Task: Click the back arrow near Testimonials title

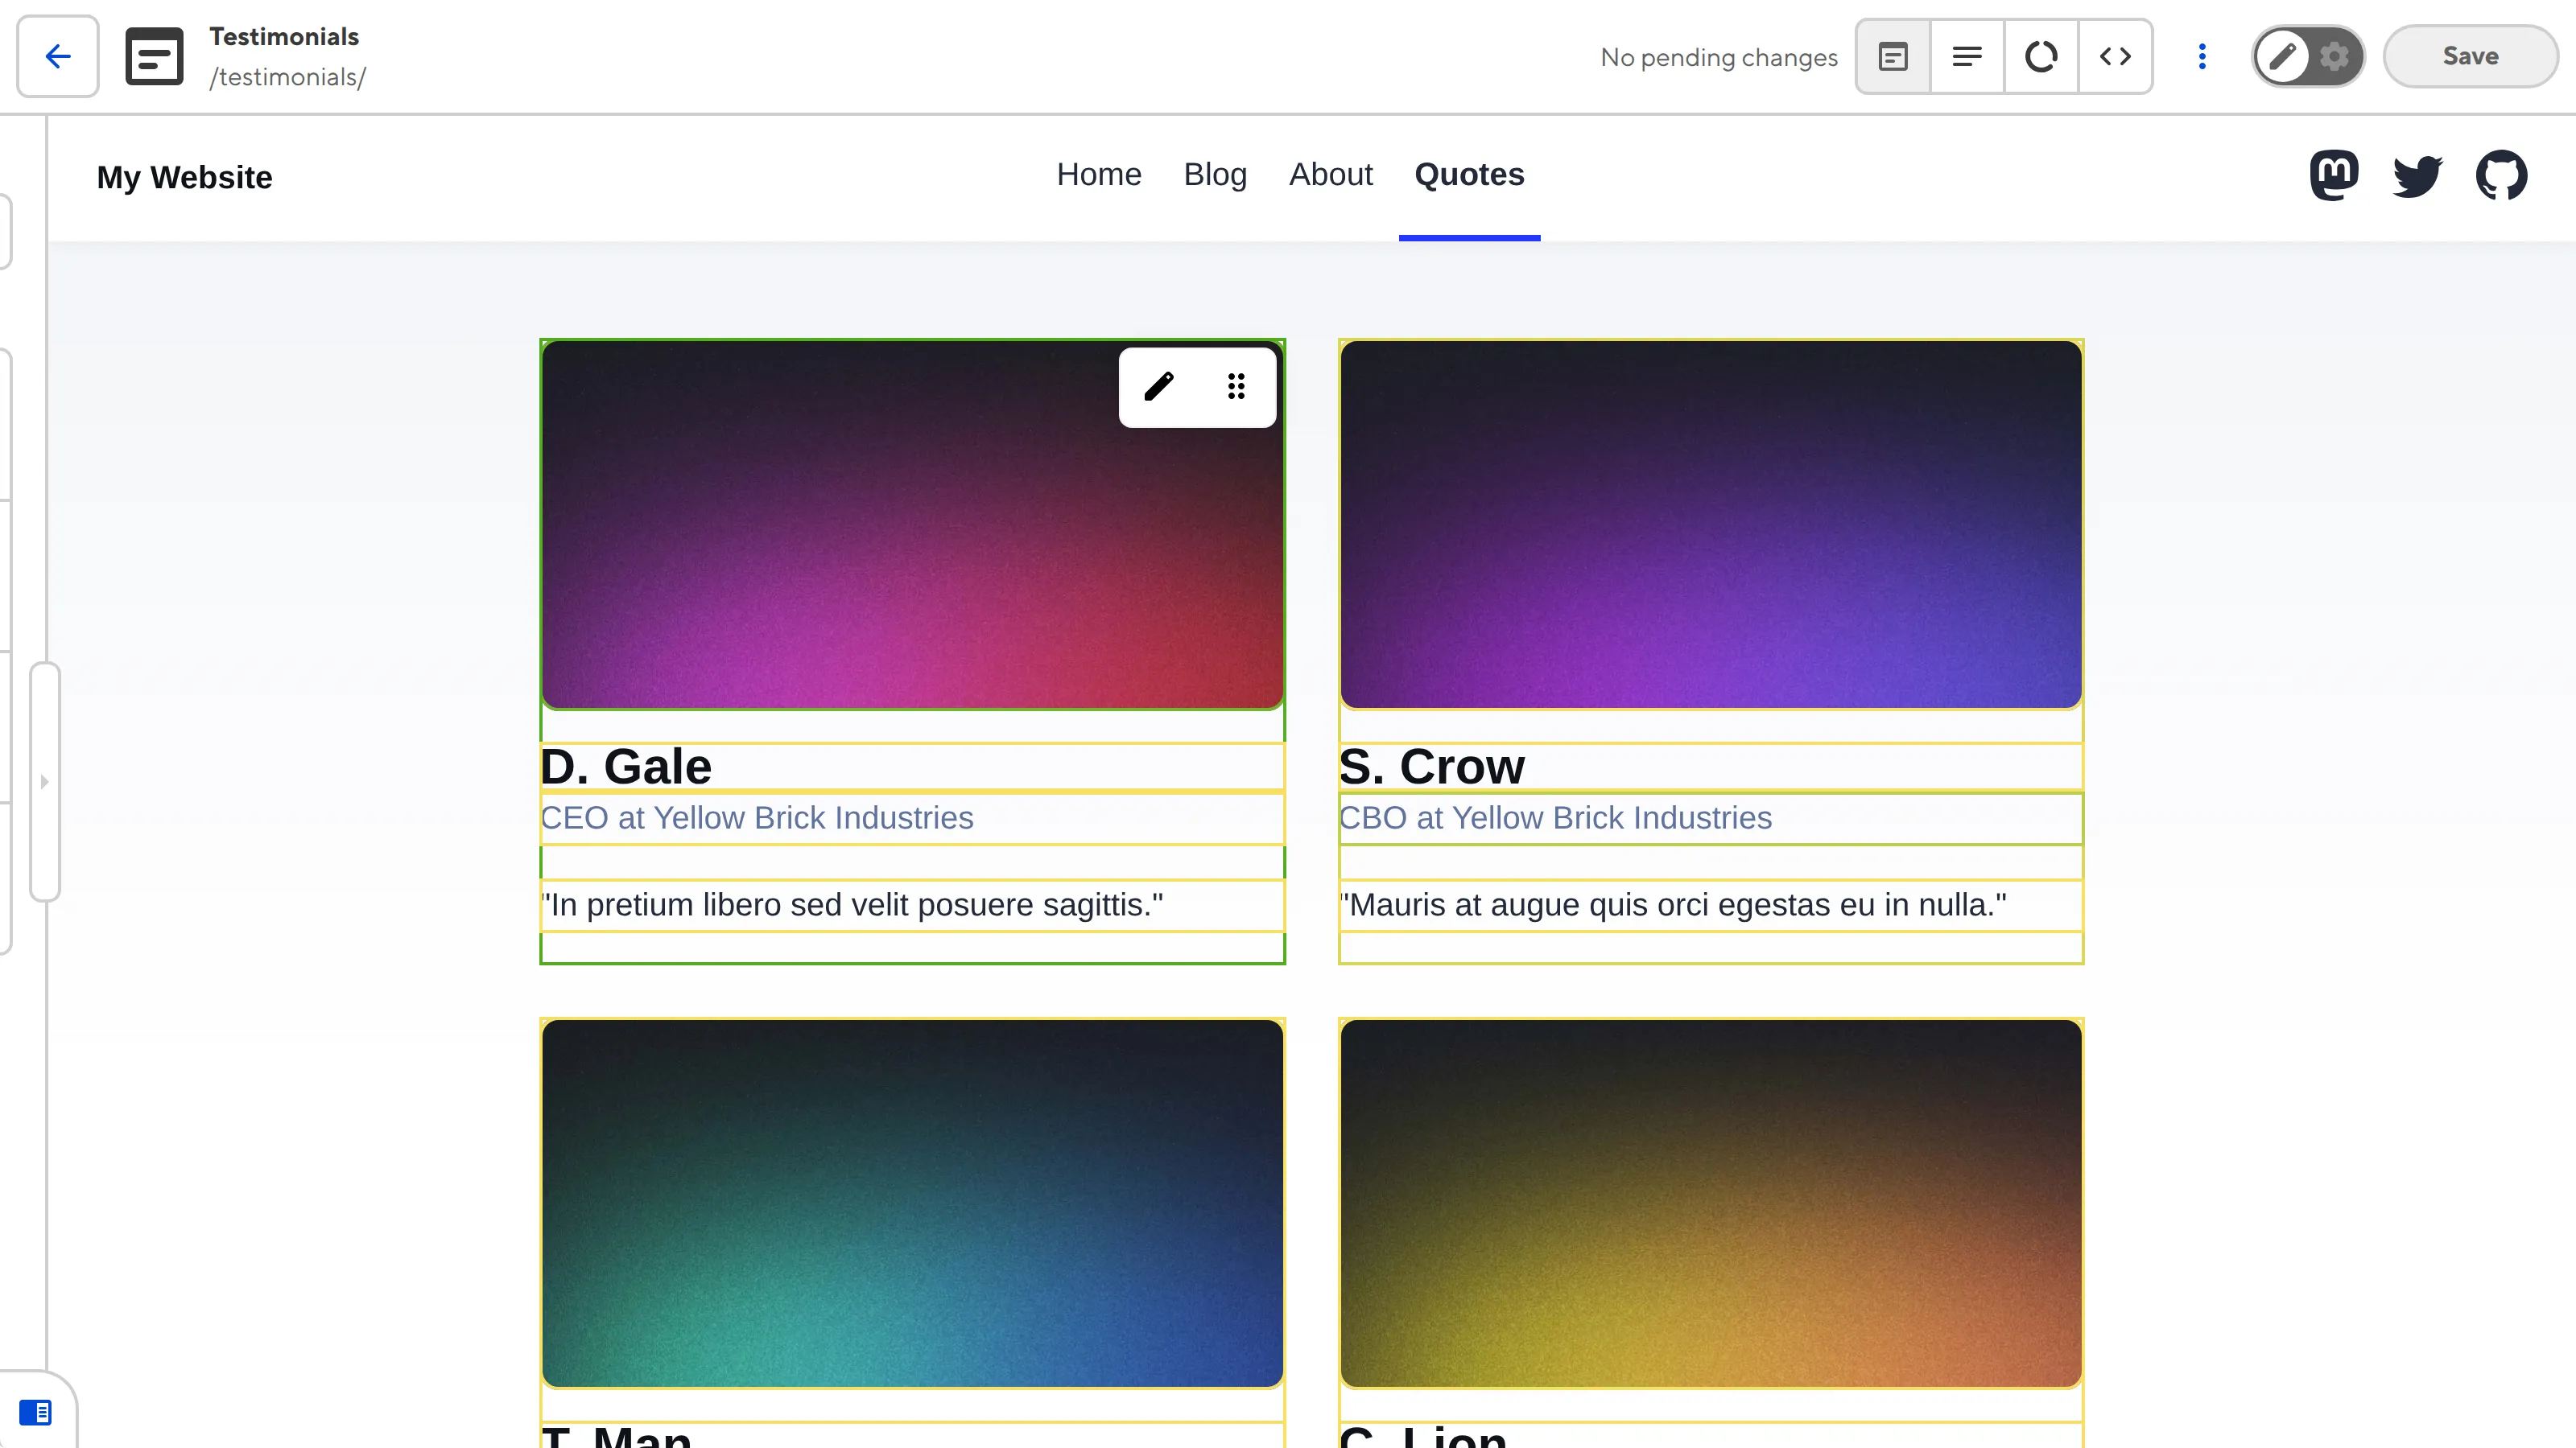Action: pyautogui.click(x=57, y=56)
